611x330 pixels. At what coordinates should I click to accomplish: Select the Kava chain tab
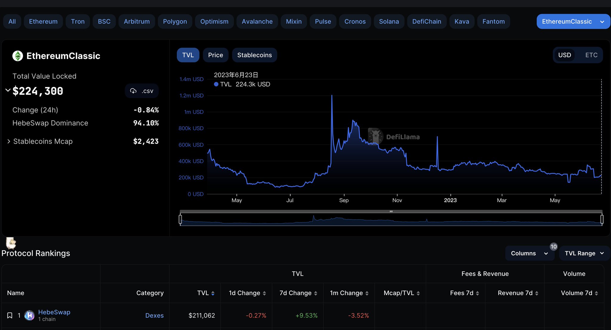462,21
